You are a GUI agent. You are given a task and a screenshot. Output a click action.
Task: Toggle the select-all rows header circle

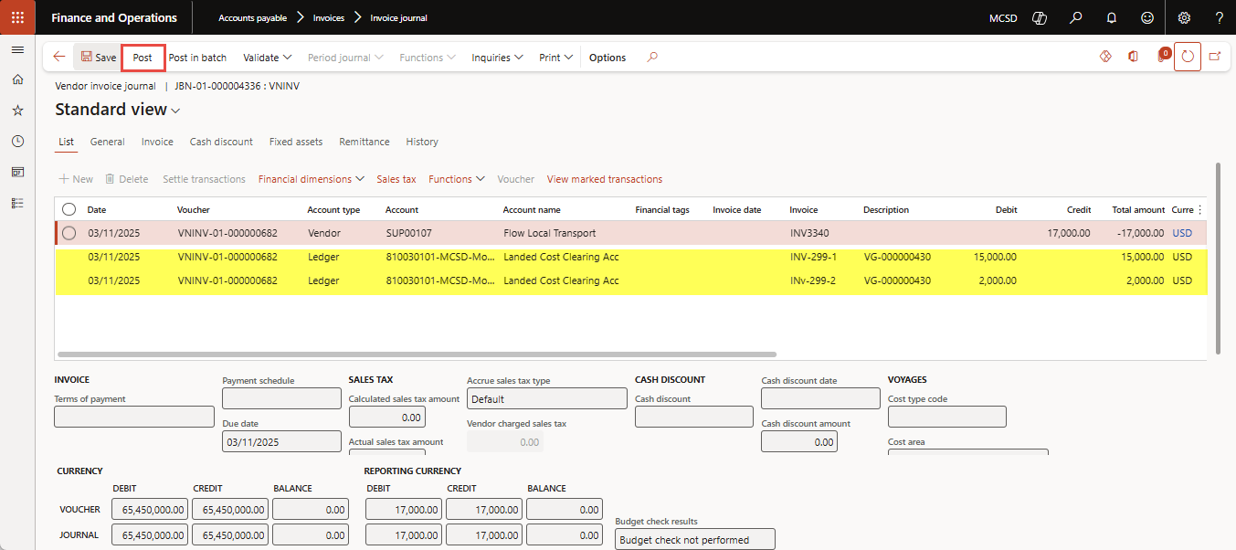[69, 209]
